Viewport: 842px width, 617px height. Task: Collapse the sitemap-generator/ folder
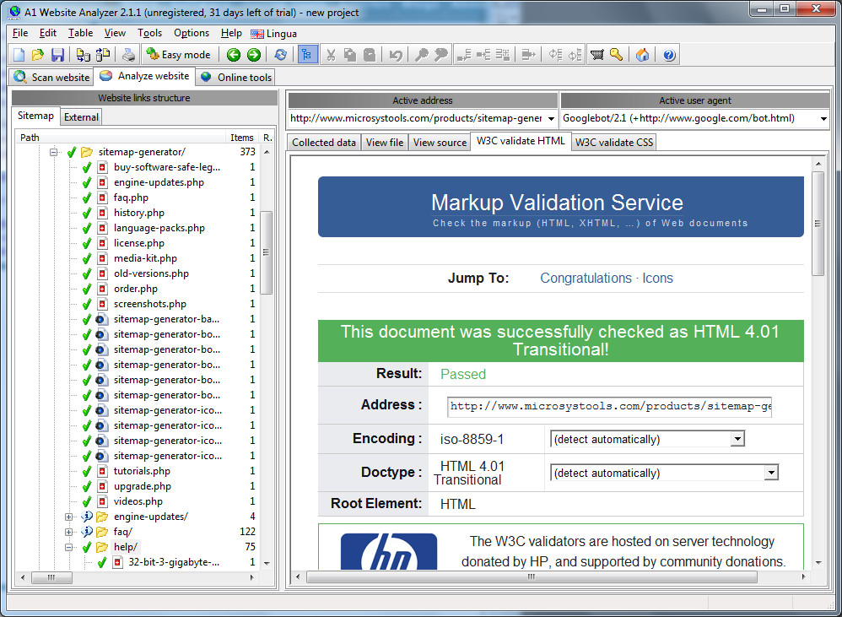(54, 153)
